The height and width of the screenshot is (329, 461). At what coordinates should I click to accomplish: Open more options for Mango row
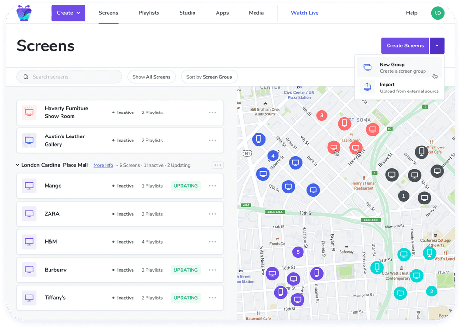click(213, 186)
